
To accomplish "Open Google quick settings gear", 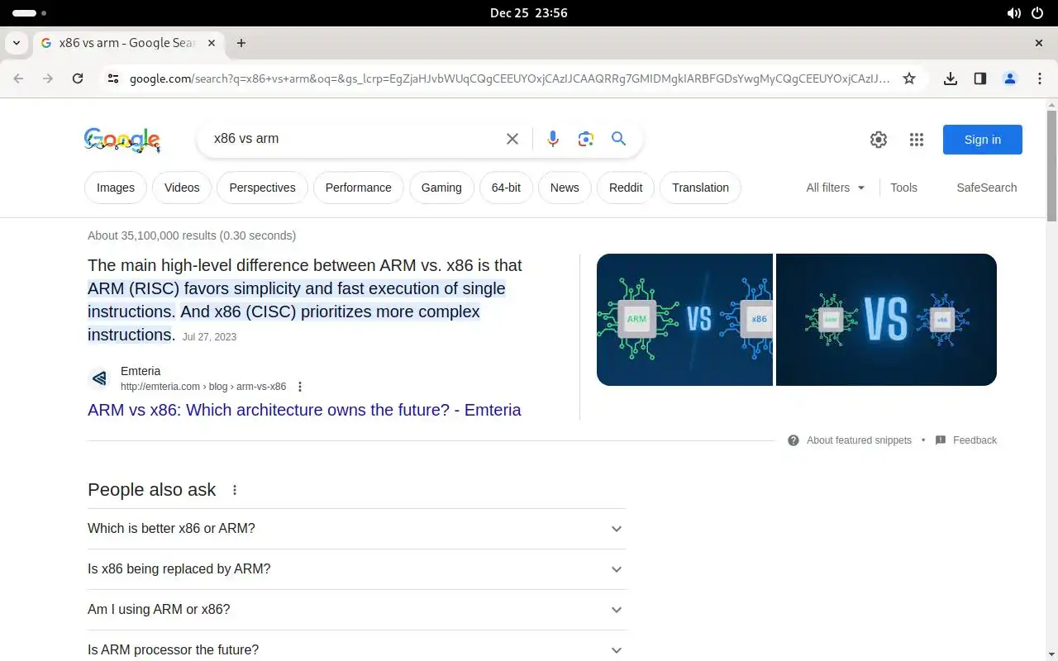I will (879, 140).
